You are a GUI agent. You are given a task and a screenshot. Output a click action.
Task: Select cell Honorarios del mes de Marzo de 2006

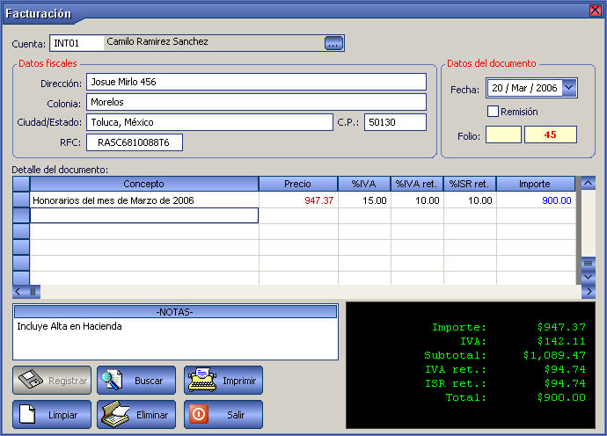[144, 200]
